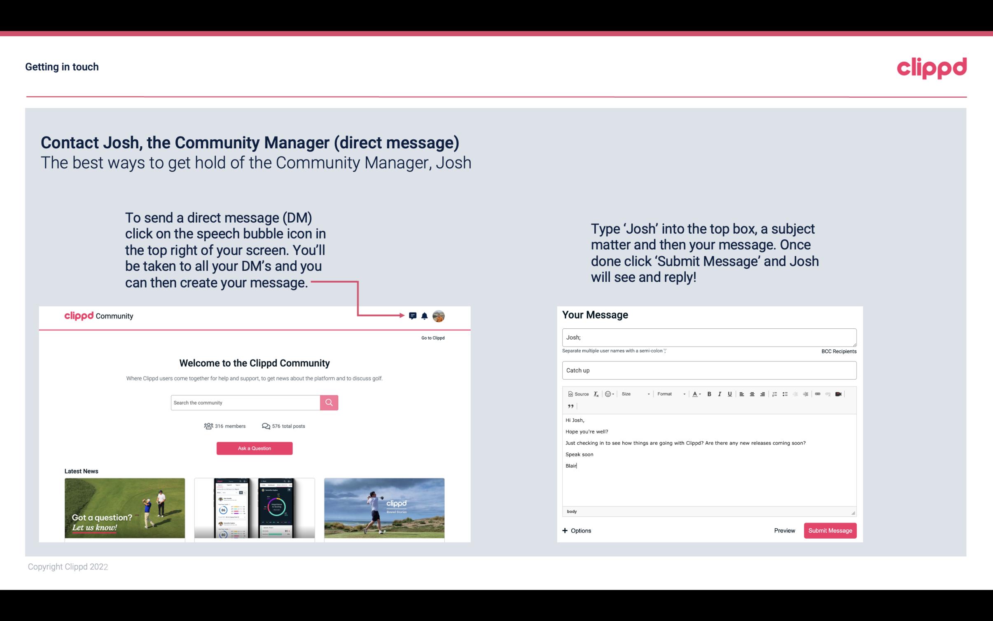Click the user profile avatar icon

tap(439, 316)
